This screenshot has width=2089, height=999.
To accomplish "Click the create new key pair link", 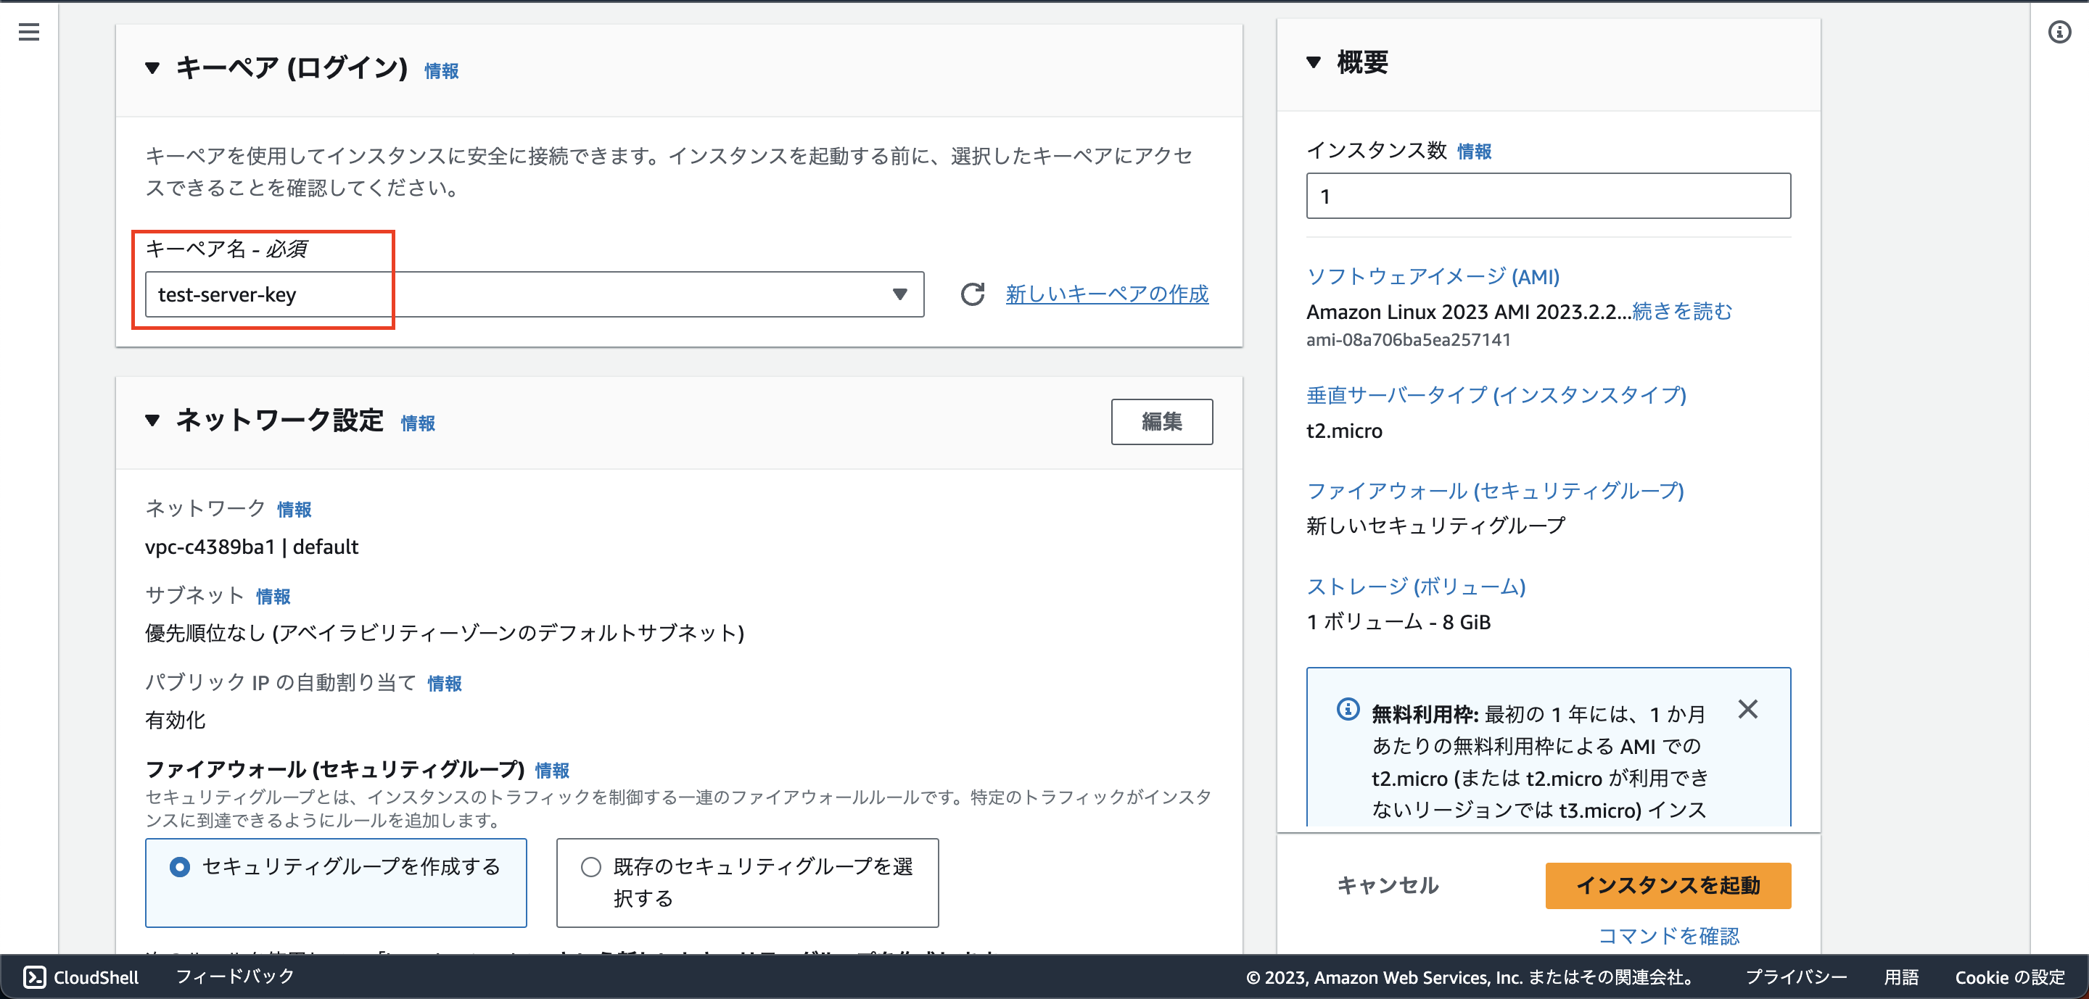I will tap(1107, 294).
